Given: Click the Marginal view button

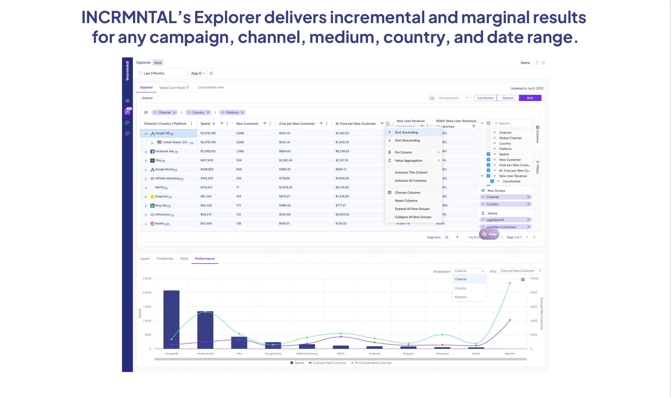Looking at the screenshot, I should pyautogui.click(x=507, y=98).
